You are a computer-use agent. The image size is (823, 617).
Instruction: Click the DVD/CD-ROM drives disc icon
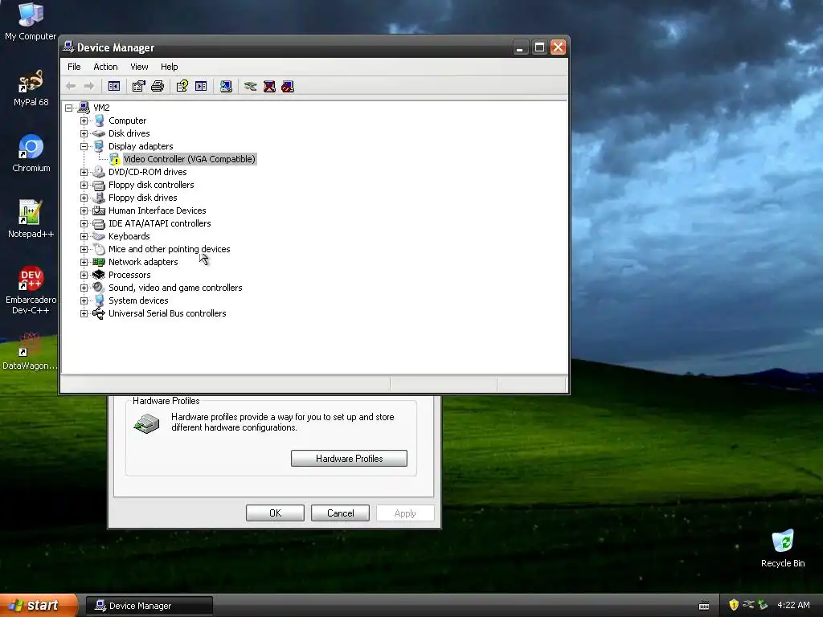click(x=99, y=172)
